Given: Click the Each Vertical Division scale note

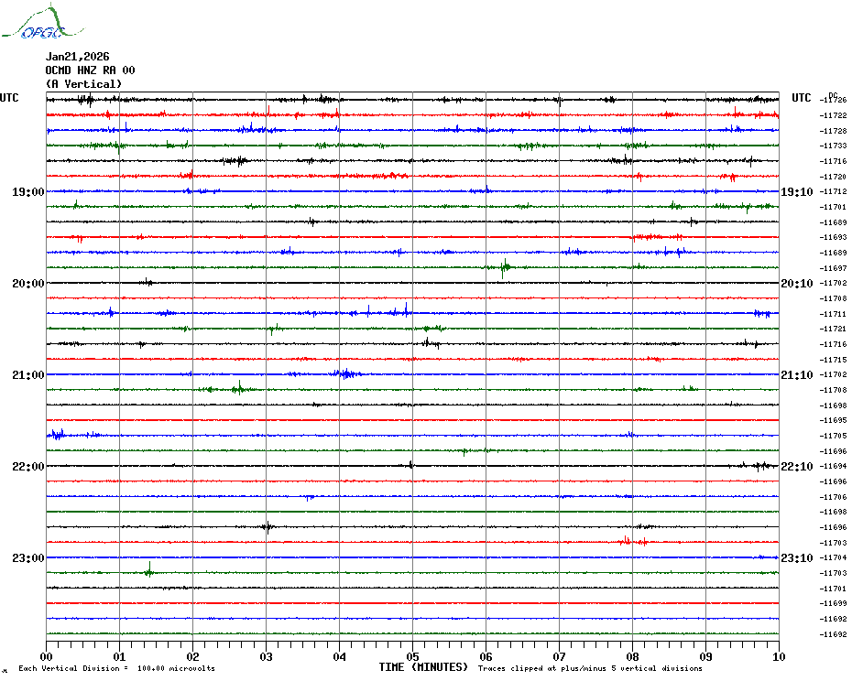Looking at the screenshot, I should point(116,668).
